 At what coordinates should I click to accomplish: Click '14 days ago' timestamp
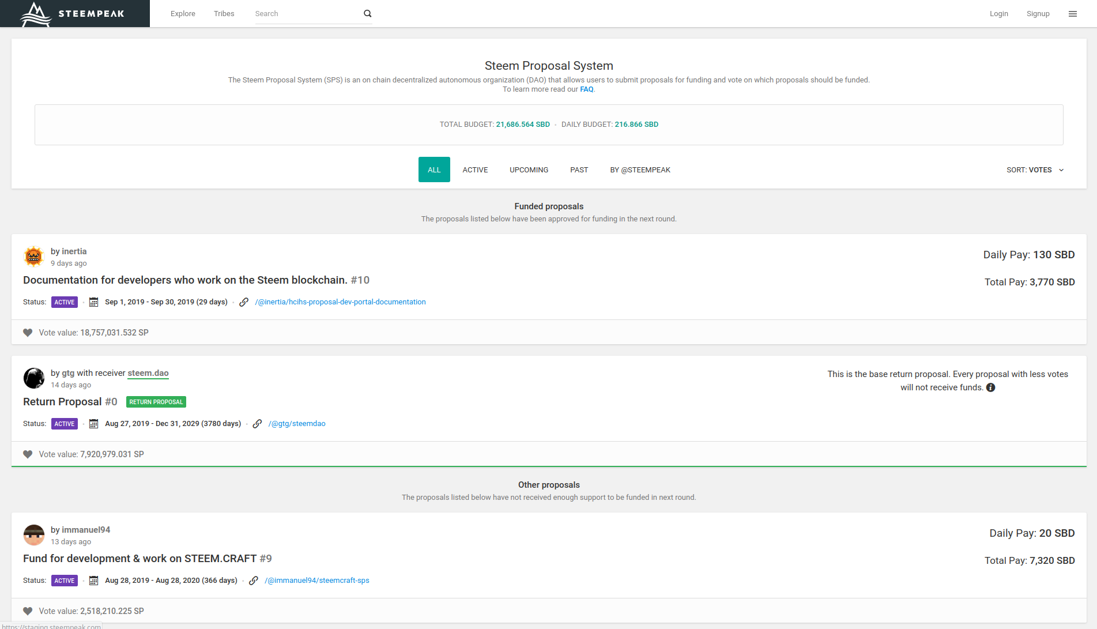(71, 385)
